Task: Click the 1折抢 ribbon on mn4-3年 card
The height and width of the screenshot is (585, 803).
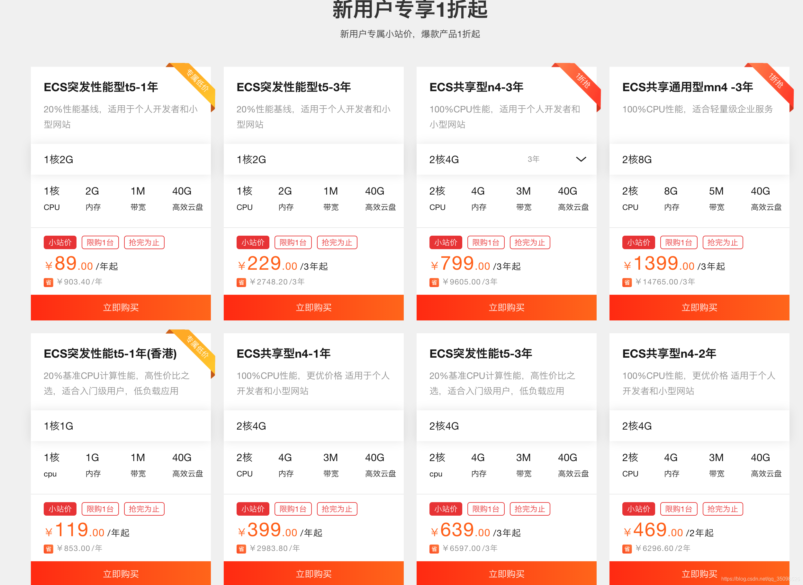Action: [776, 81]
